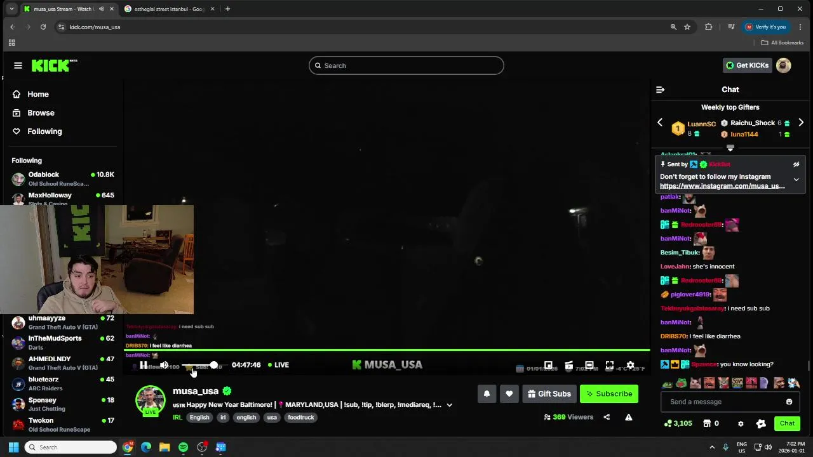
Task: Open the Kick hamburger sidebar menu
Action: click(x=18, y=65)
